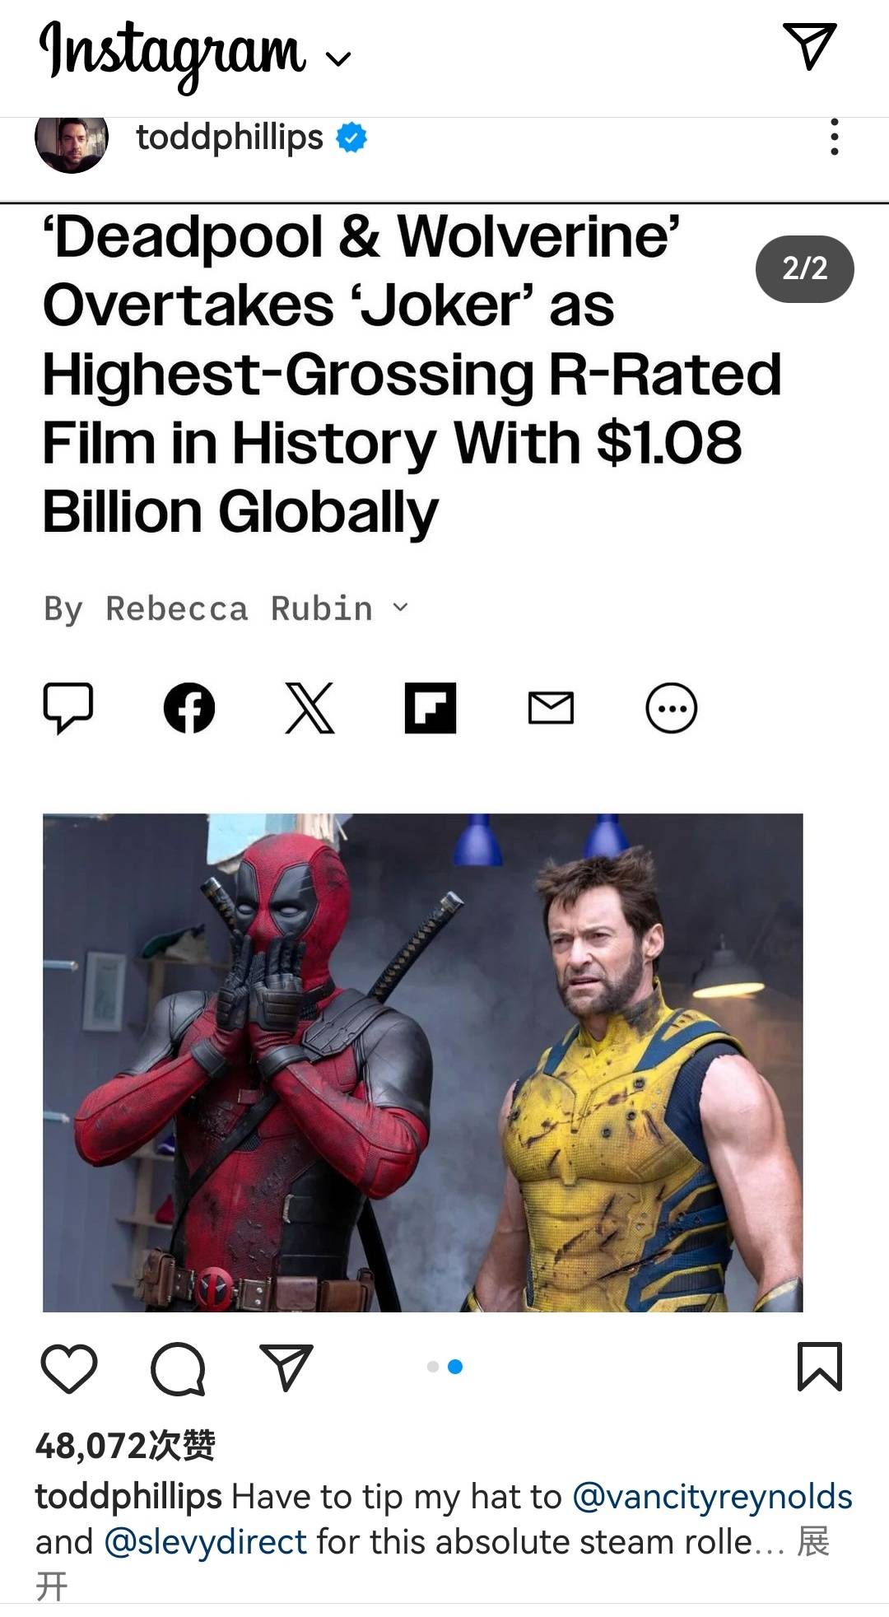Expand the Rebecca Rubin author chevron

pos(400,608)
